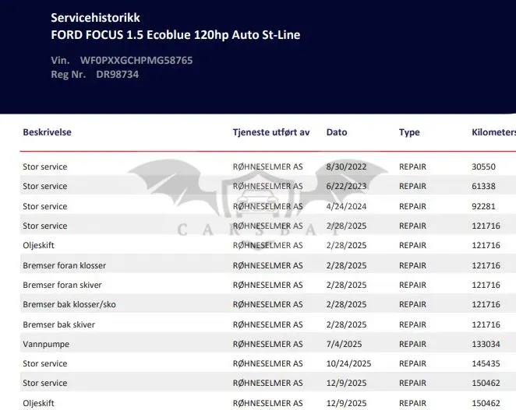The image size is (516, 410).
Task: Click the Servicehistorikk title
Action: (95, 18)
